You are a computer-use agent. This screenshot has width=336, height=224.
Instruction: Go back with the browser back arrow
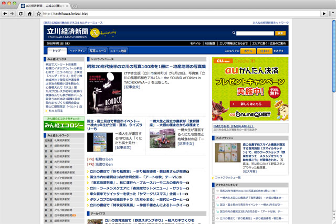(5, 14)
